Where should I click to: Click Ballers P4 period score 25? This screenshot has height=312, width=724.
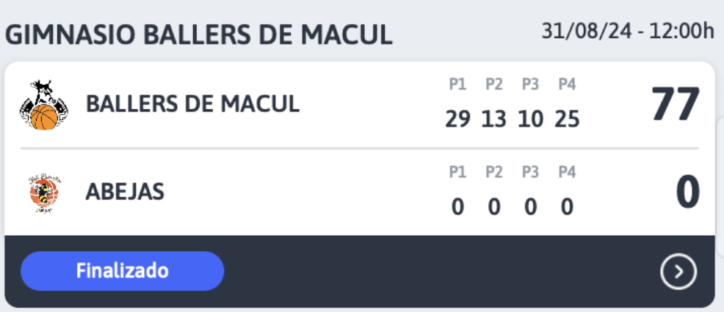(x=567, y=120)
